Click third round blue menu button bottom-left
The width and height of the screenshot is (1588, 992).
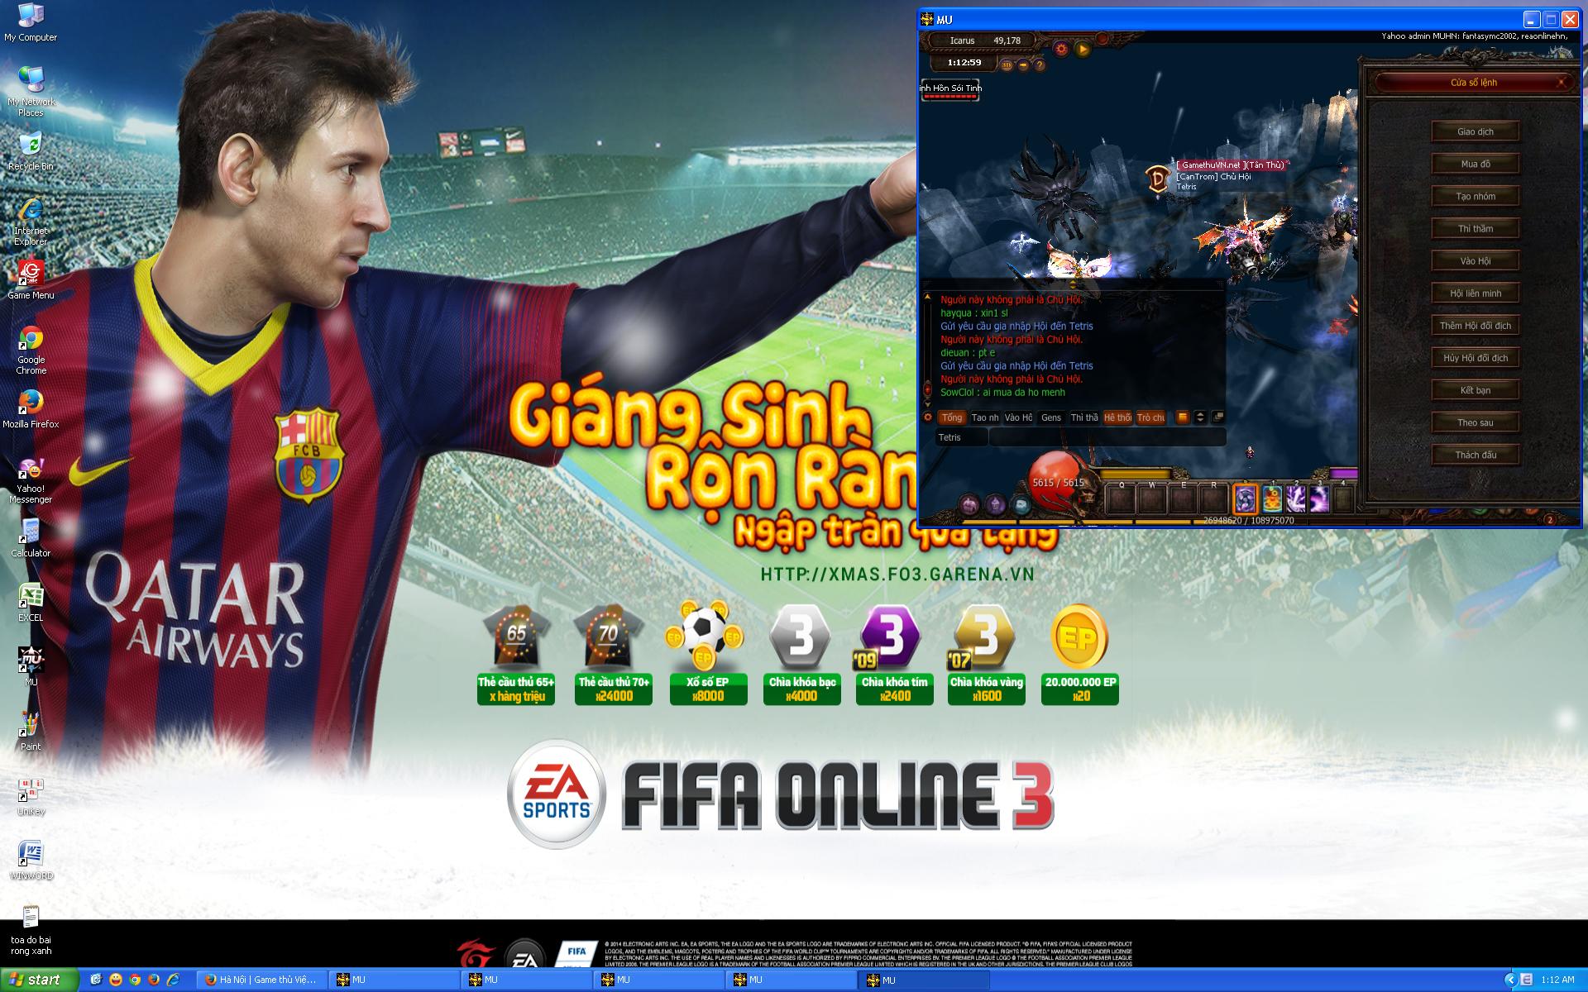[x=1022, y=504]
